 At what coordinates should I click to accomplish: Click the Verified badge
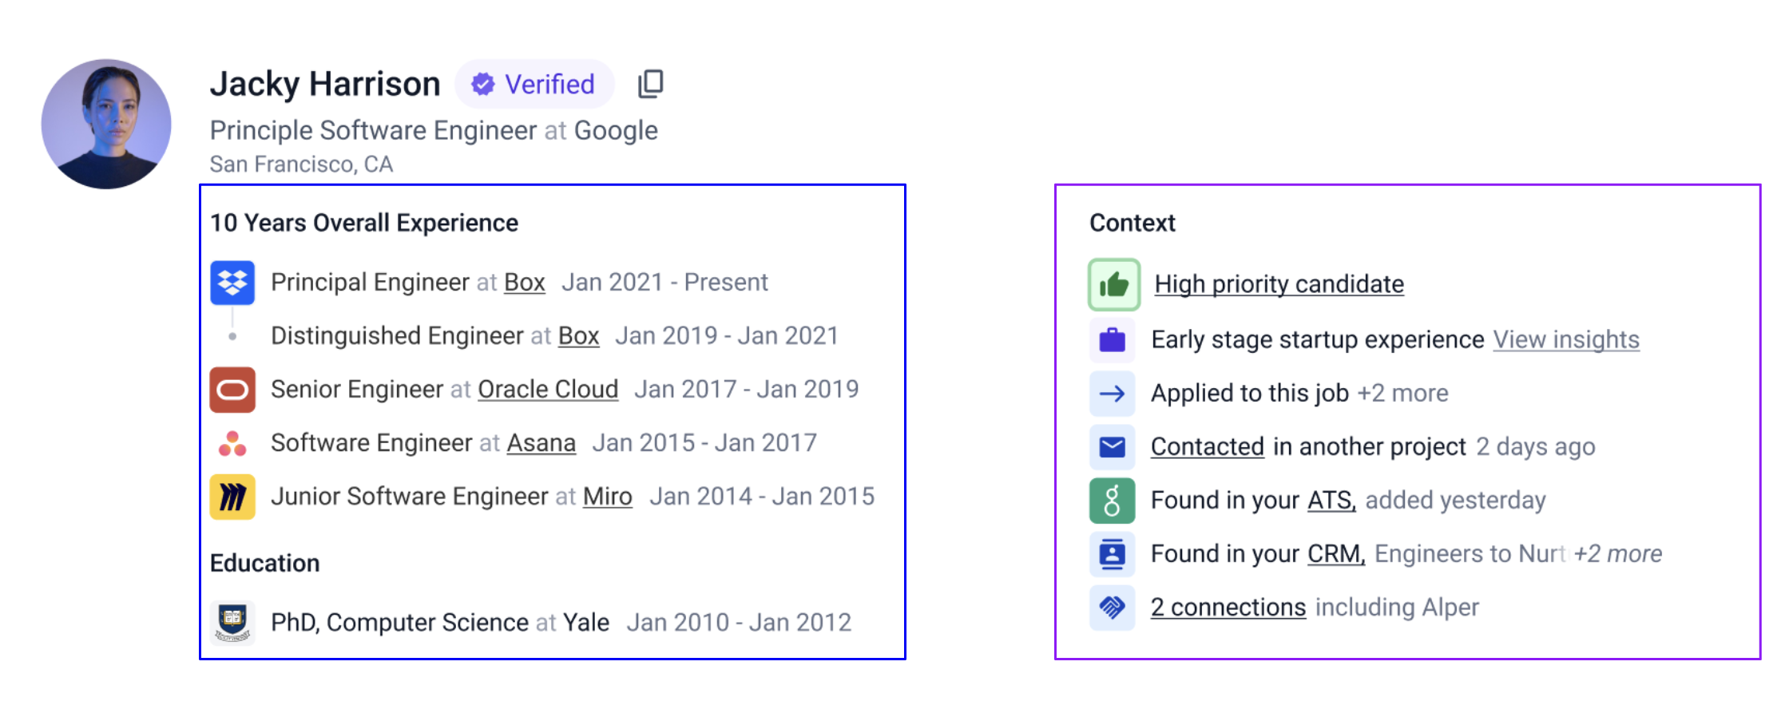click(534, 84)
